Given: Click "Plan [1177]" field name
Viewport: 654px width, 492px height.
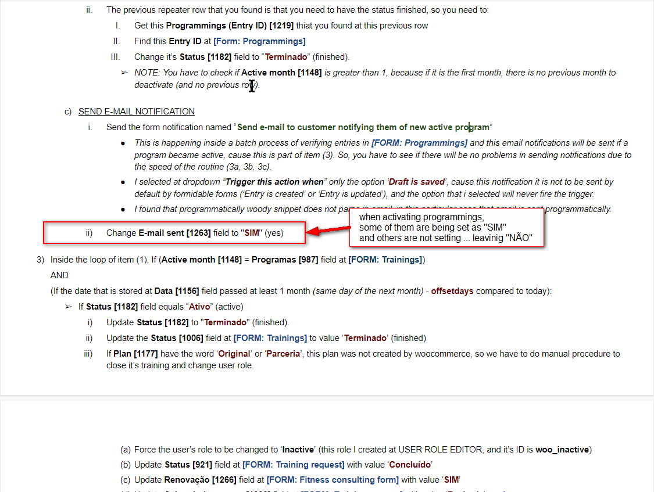Looking at the screenshot, I should tap(135, 354).
